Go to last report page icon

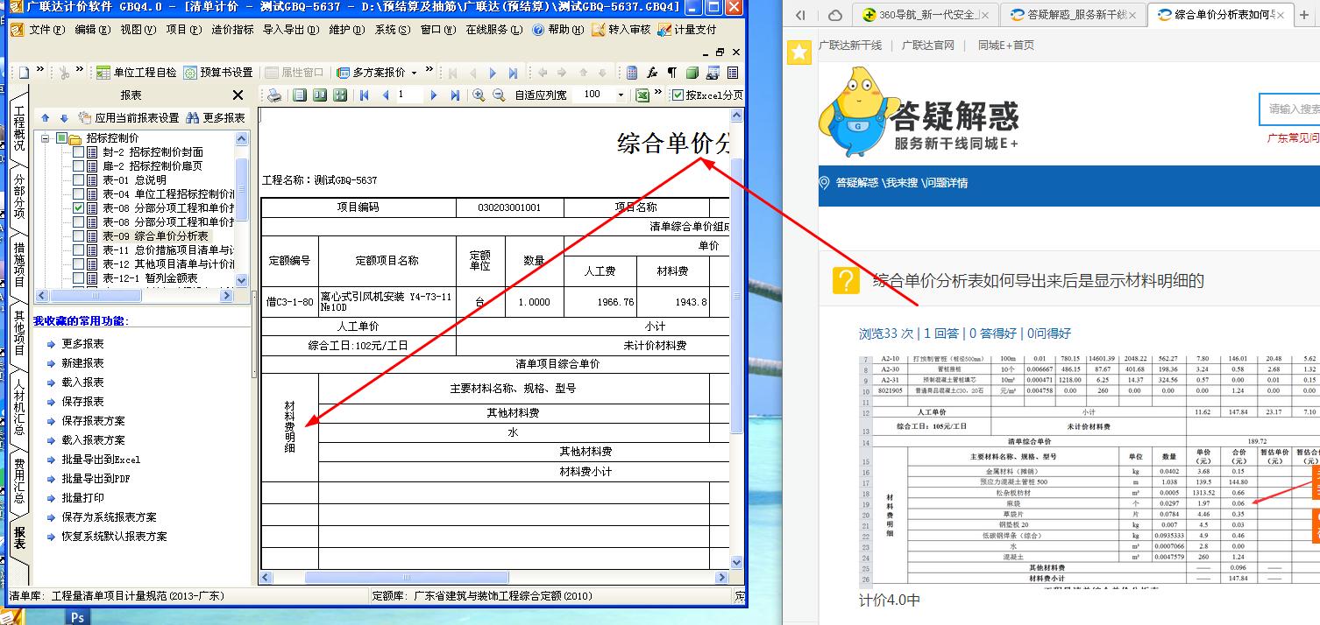(x=454, y=95)
